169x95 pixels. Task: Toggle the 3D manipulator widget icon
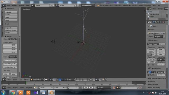pyautogui.click(x=57, y=80)
